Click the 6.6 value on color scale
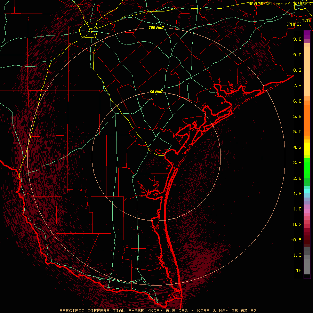Image resolution: width=313 pixels, height=313 pixels. tap(297, 101)
